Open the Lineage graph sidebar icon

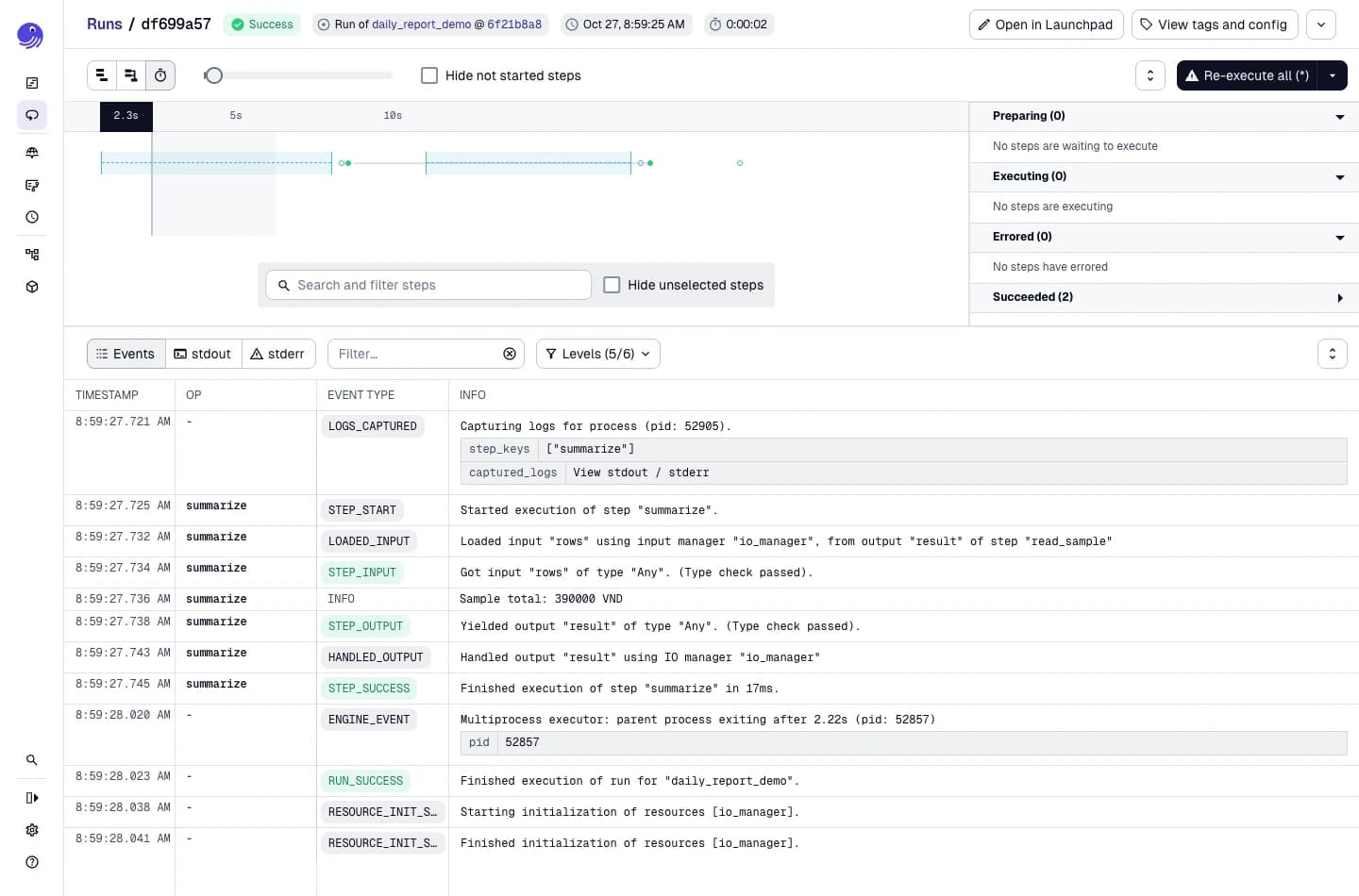click(32, 254)
